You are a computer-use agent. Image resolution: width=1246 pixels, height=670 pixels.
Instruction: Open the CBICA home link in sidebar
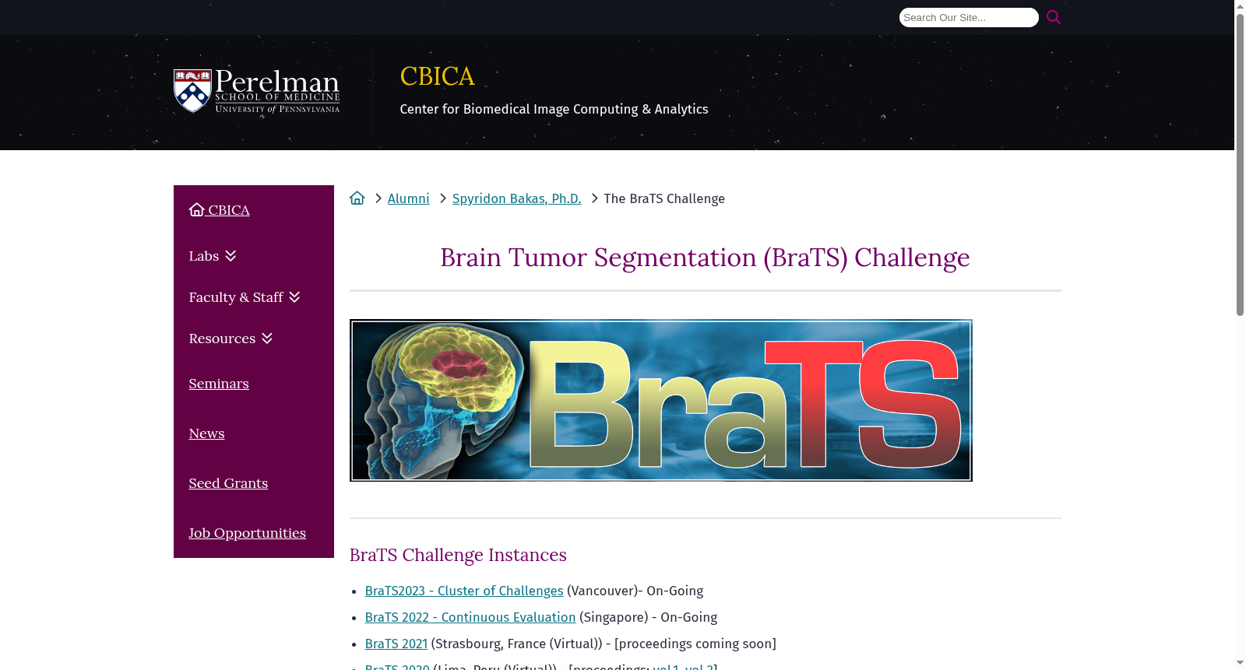(x=220, y=210)
